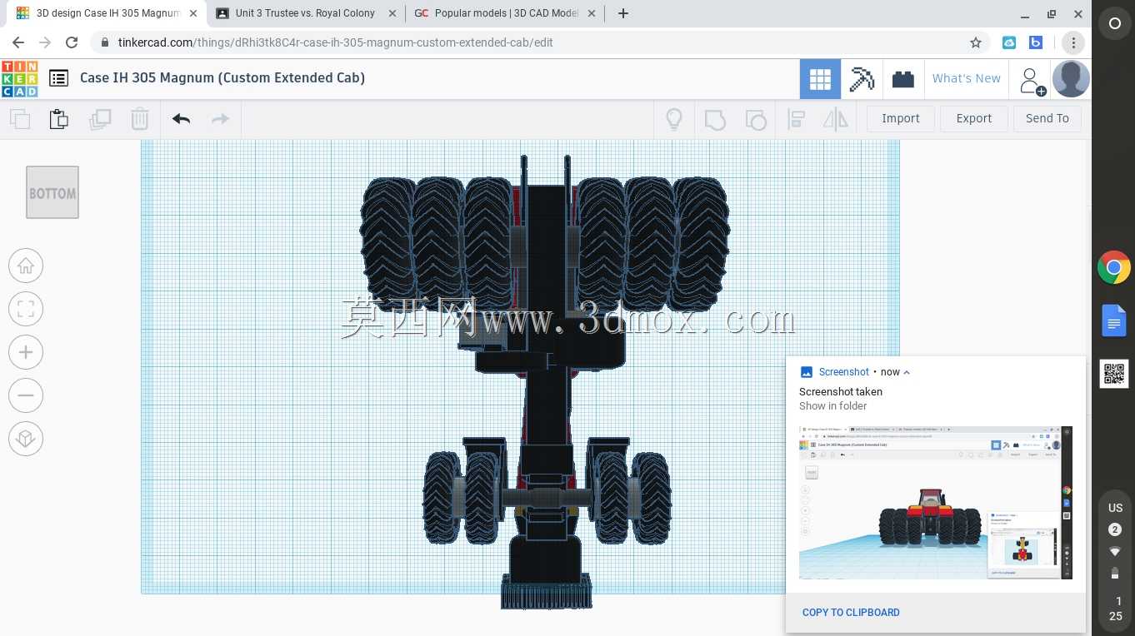Click the launcher circle button
Viewport: 1135px width, 636px height.
1115,24
